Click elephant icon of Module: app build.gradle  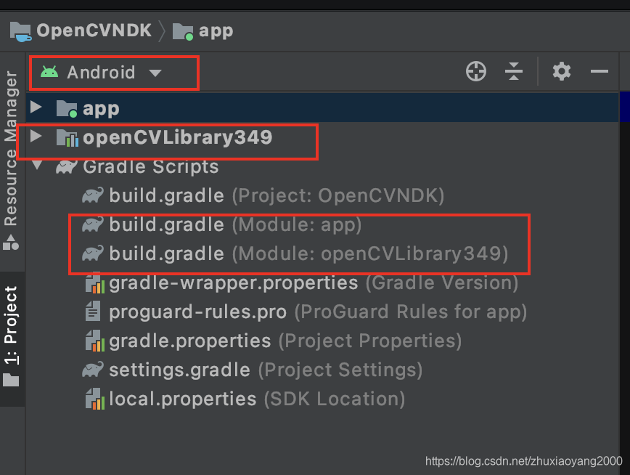coord(93,224)
